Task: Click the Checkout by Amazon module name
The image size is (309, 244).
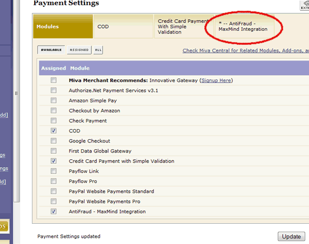Action: pos(95,111)
